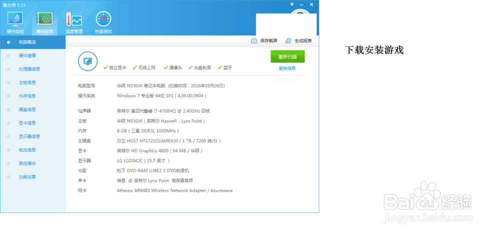Click the 华硕 N550JK 笔记本电脑 model text
The image size is (500, 235).
[x=141, y=86]
